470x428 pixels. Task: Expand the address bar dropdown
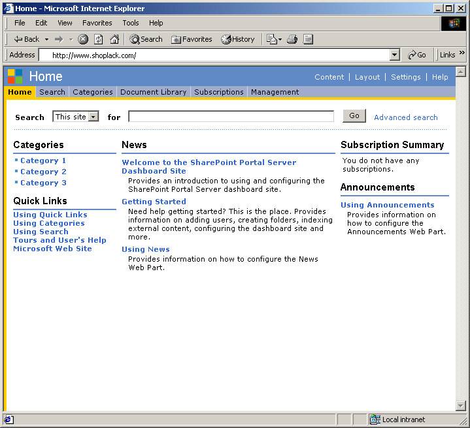(x=394, y=55)
